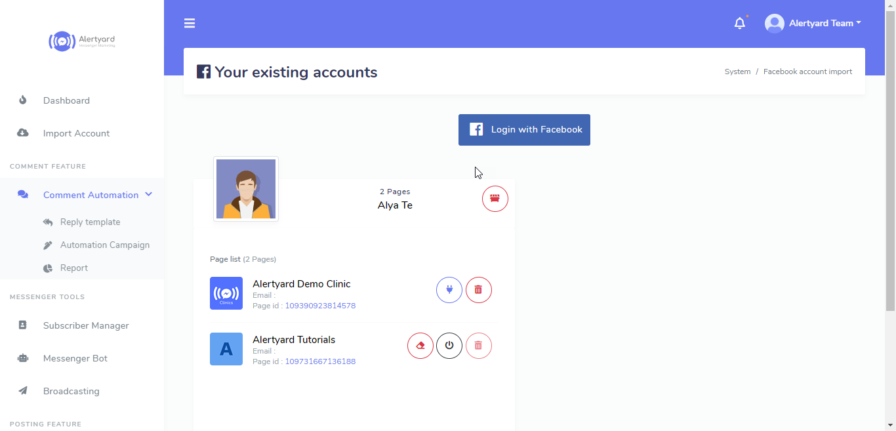Click Login with Facebook button
This screenshot has height=431, width=896.
click(x=524, y=130)
